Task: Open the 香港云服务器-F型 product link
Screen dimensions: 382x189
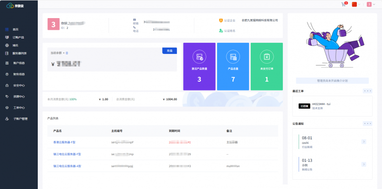Action: [x=64, y=142]
